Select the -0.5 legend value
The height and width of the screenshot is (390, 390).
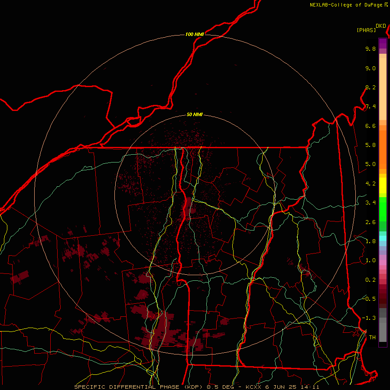[369, 299]
